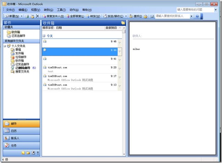Screen dimensions: 222x163
Task: Toggle the flag on 9:41 message
Action: tap(120, 60)
